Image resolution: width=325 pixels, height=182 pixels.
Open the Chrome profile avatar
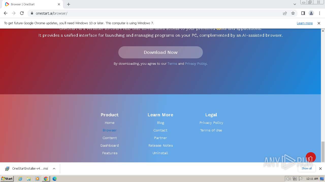tap(311, 13)
